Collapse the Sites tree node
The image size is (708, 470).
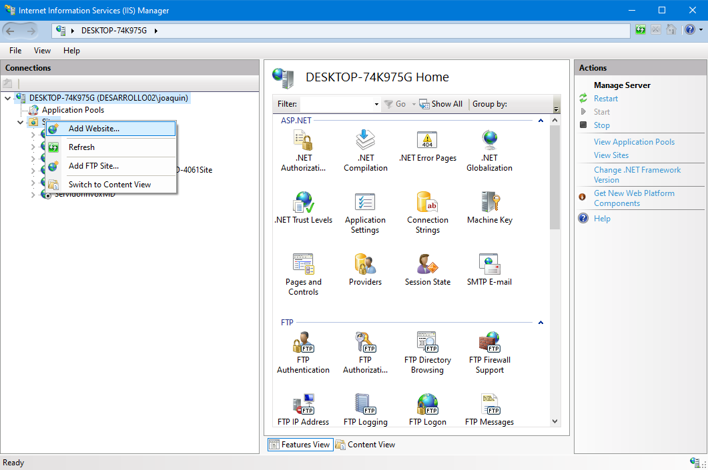pos(20,122)
